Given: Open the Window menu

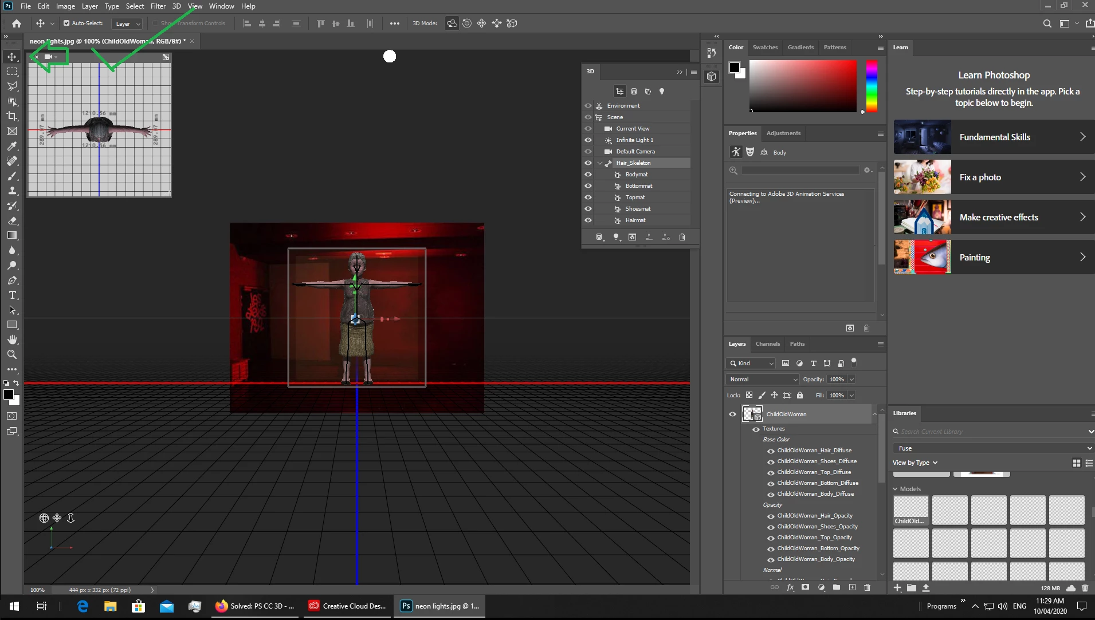Looking at the screenshot, I should 221,6.
